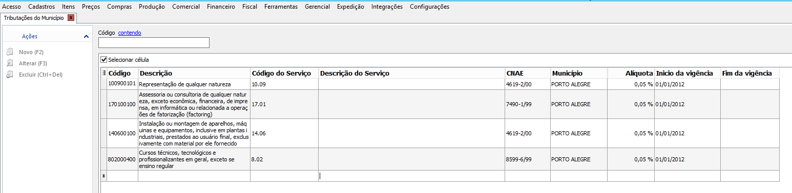Sort by the Alíquota column header
Image resolution: width=792 pixels, height=193 pixels.
point(631,73)
